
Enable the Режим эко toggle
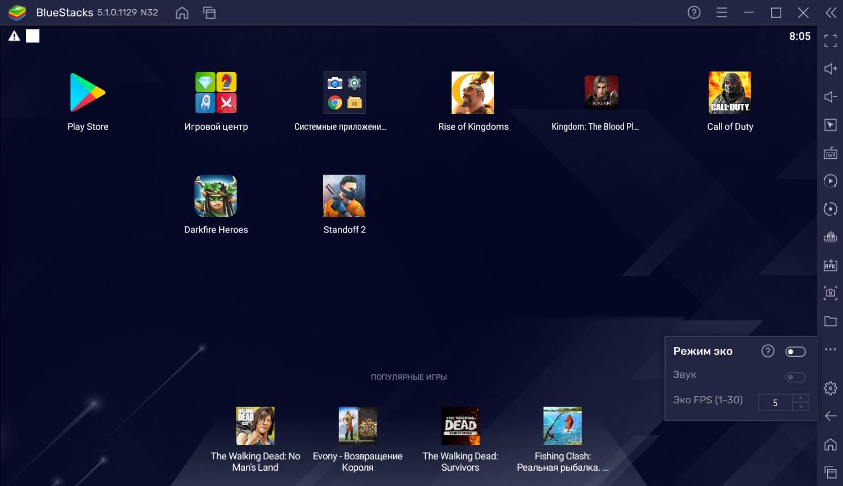[795, 352]
